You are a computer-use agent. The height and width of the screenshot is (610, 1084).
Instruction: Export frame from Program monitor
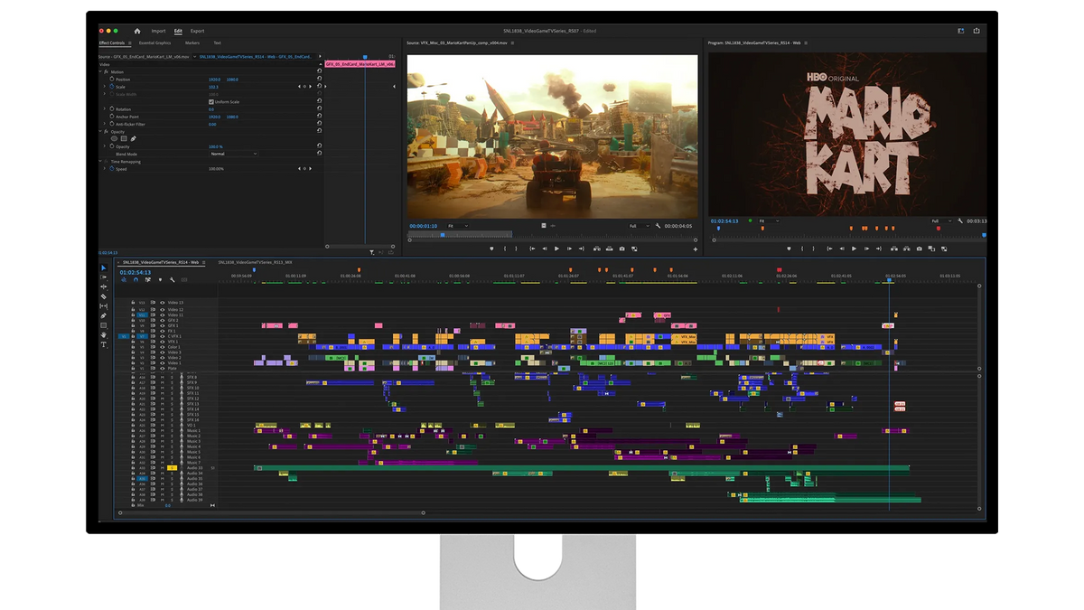tap(919, 249)
